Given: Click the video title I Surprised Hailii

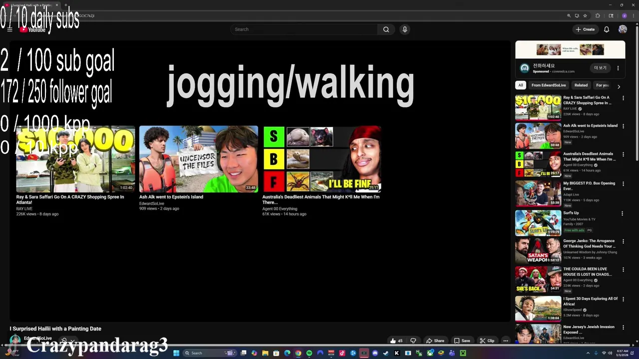Looking at the screenshot, I should point(55,329).
